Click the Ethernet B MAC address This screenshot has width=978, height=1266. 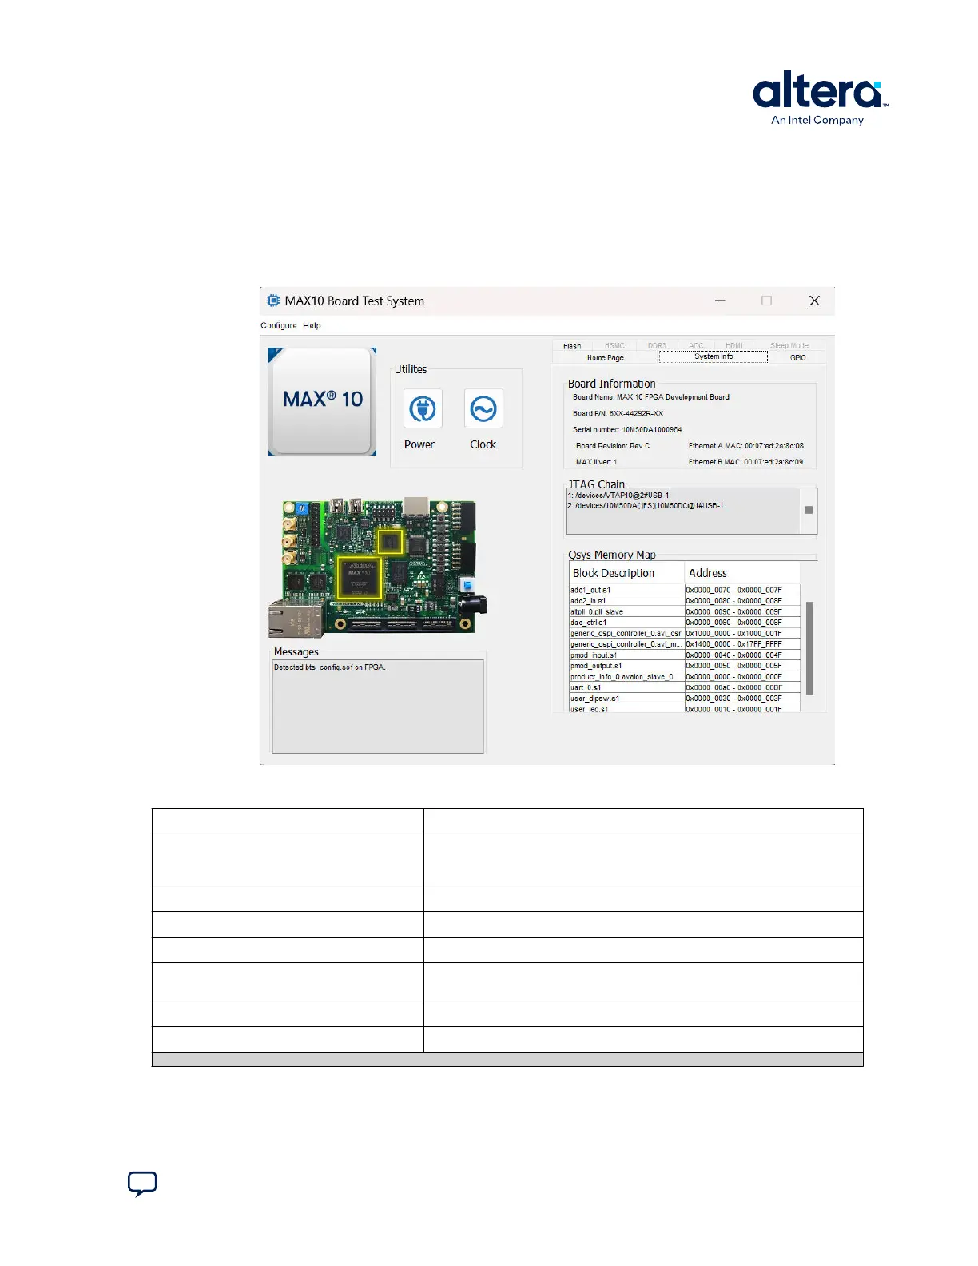(746, 462)
